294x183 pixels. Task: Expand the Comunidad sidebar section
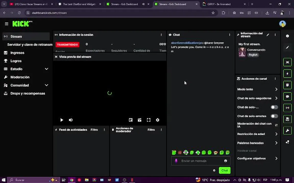(x=26, y=85)
